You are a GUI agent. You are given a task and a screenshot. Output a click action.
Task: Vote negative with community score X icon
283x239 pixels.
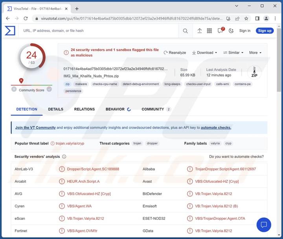(x=14, y=89)
